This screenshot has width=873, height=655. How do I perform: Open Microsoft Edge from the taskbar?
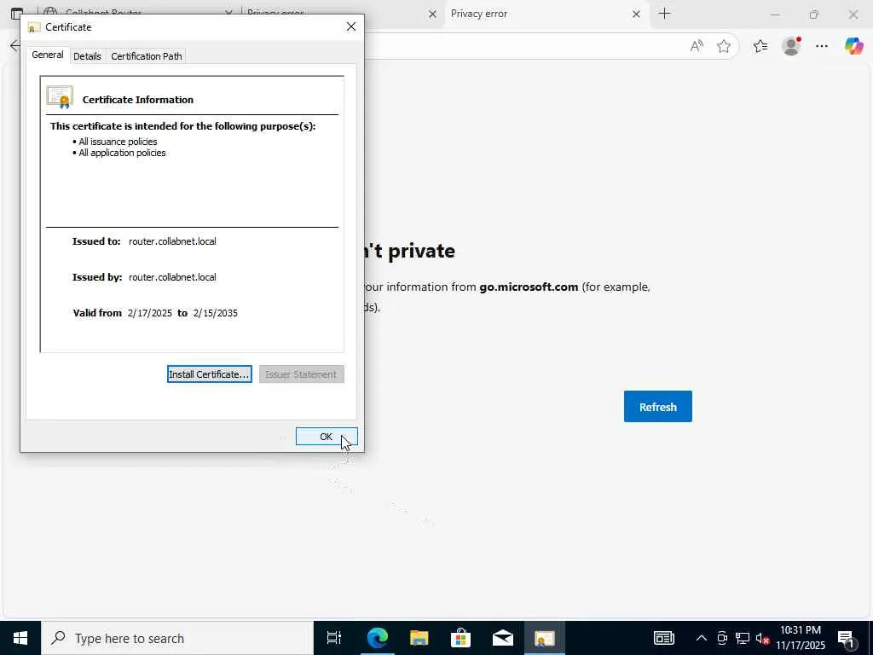point(377,638)
